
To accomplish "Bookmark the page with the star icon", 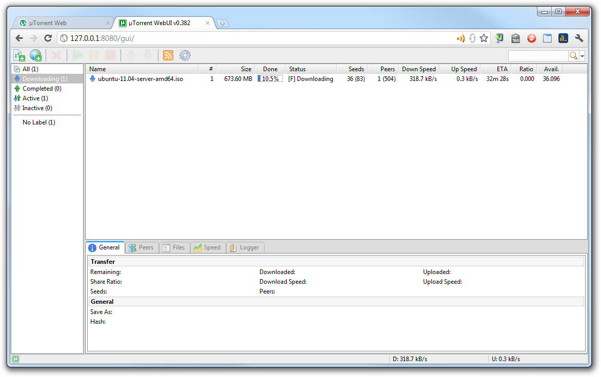I will point(484,38).
